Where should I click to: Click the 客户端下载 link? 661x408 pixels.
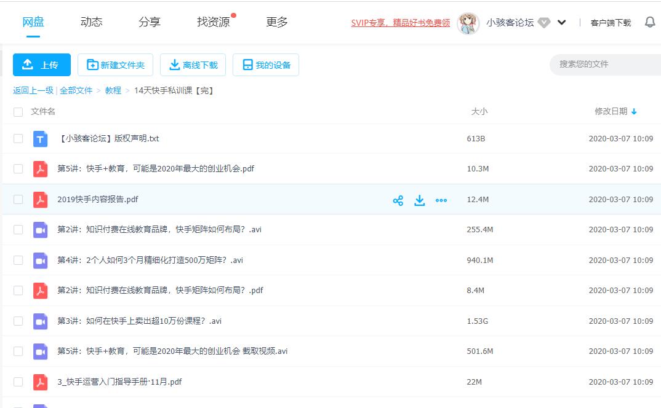[x=611, y=23]
